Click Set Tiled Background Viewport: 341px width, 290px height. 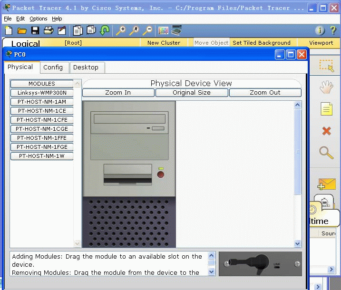coord(262,43)
